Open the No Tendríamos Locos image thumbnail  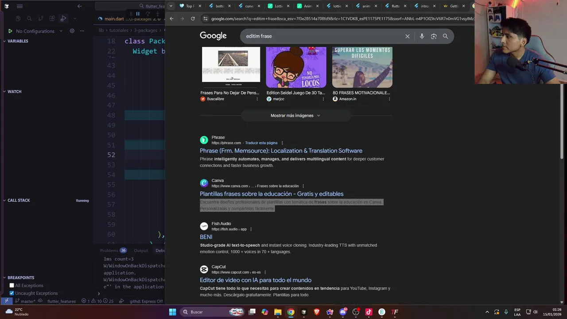(296, 67)
